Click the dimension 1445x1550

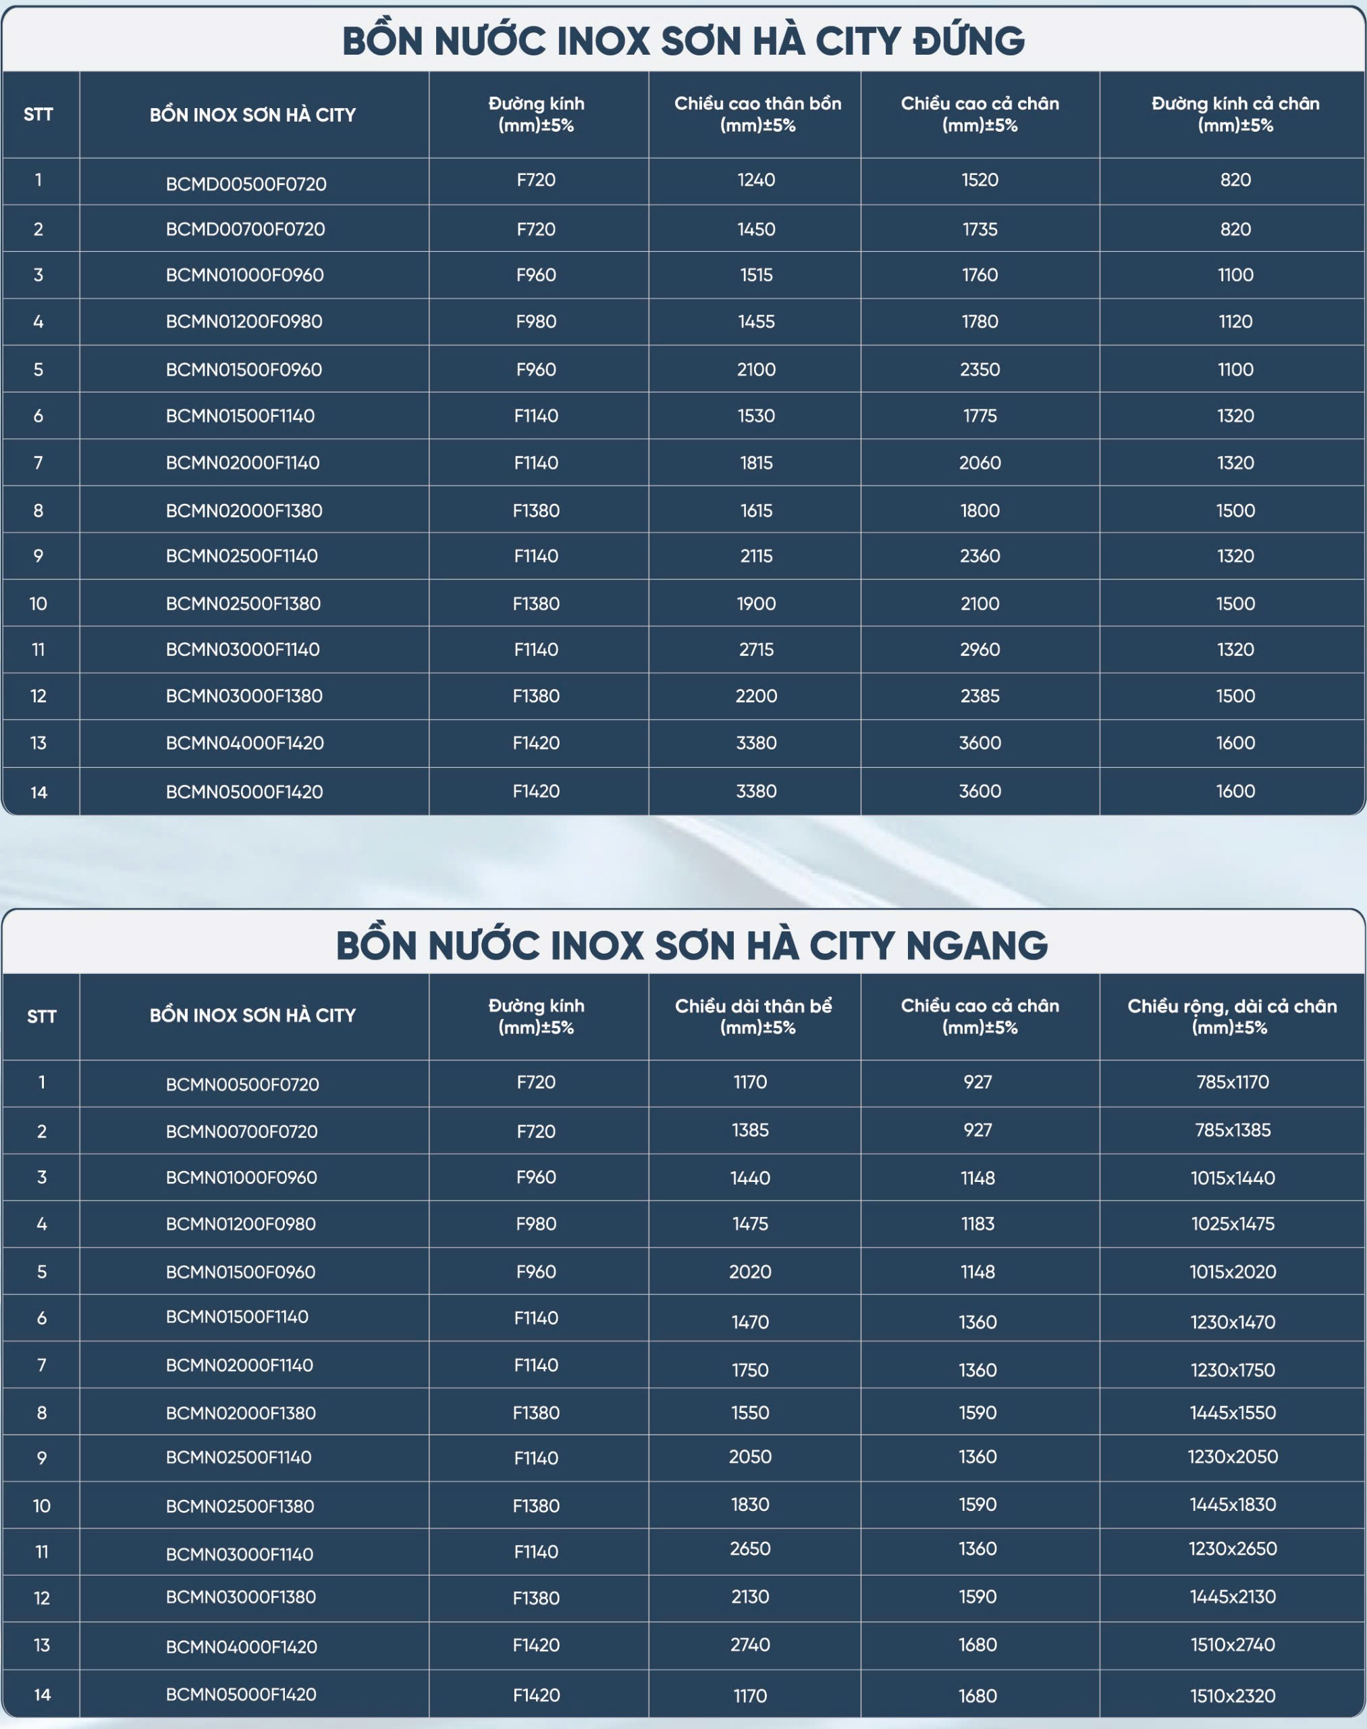tap(1233, 1413)
